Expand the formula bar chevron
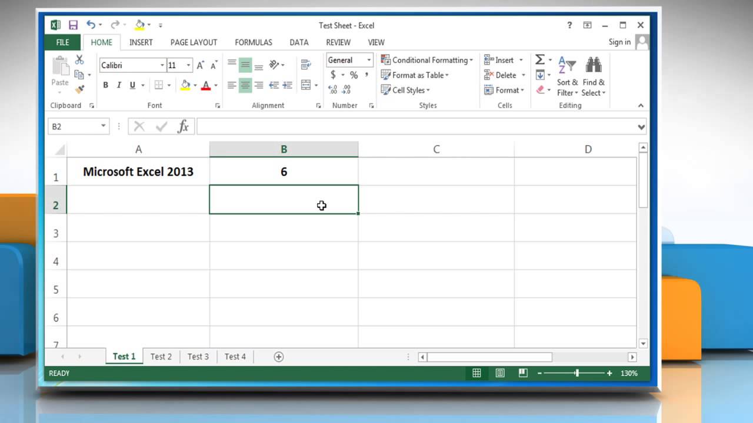 pyautogui.click(x=641, y=127)
